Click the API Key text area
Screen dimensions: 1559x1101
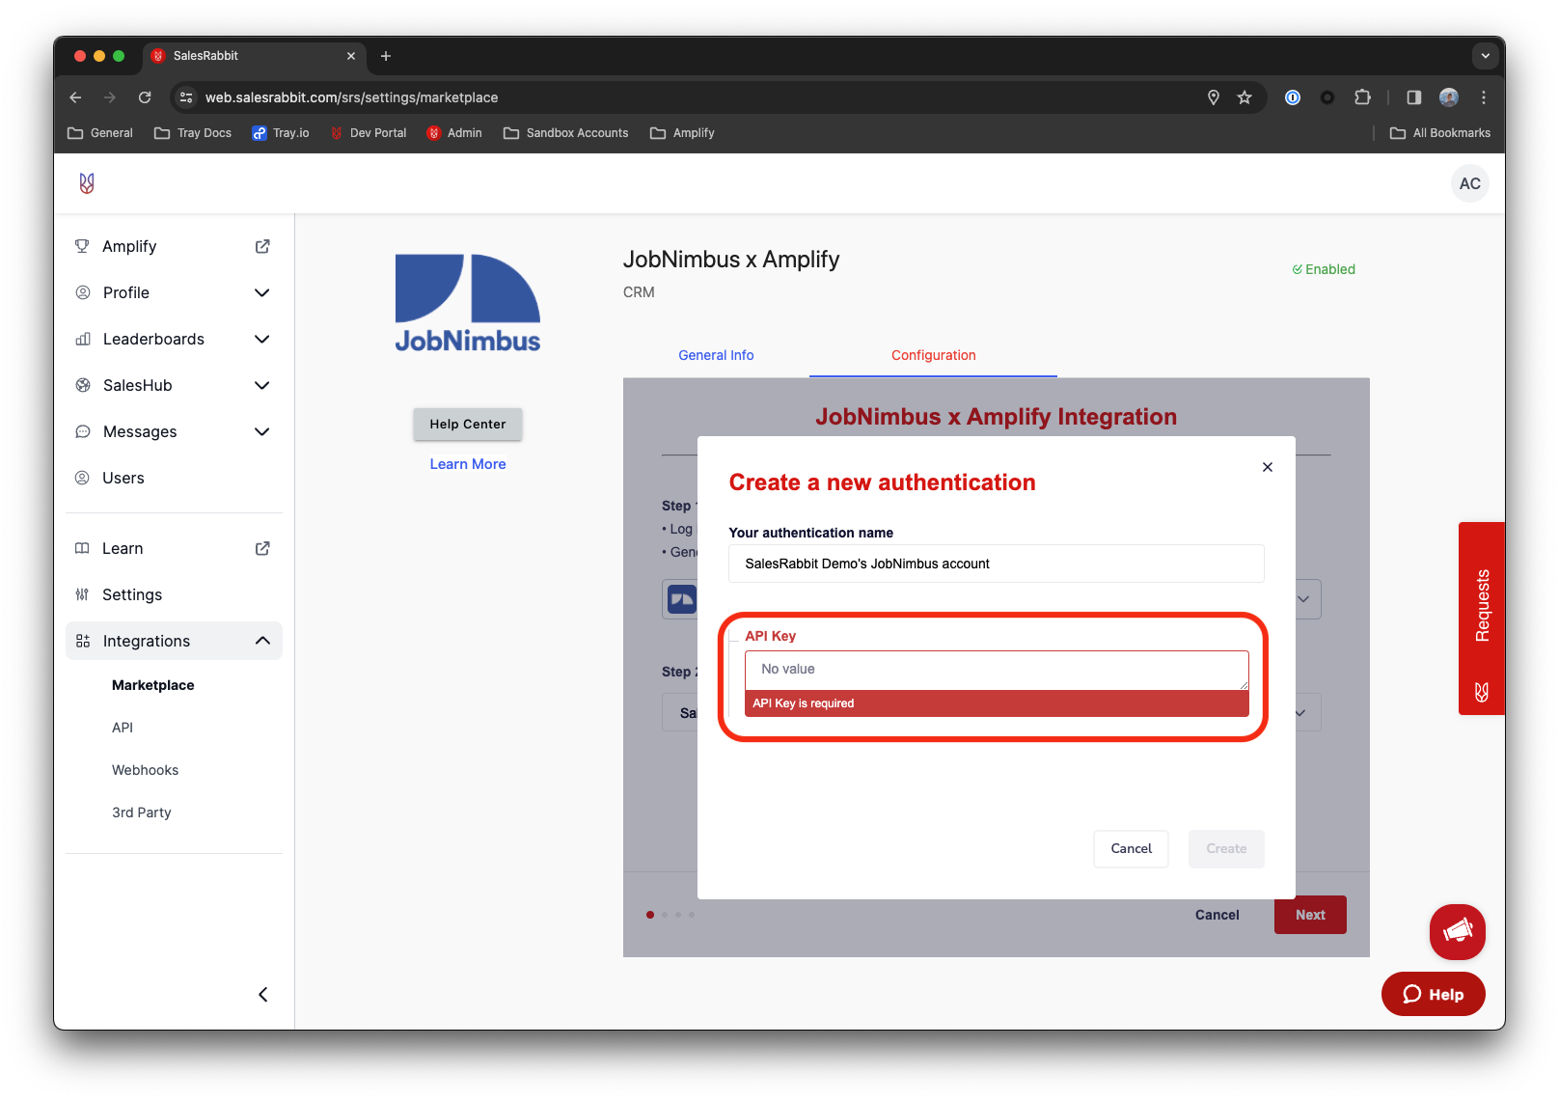(x=997, y=670)
